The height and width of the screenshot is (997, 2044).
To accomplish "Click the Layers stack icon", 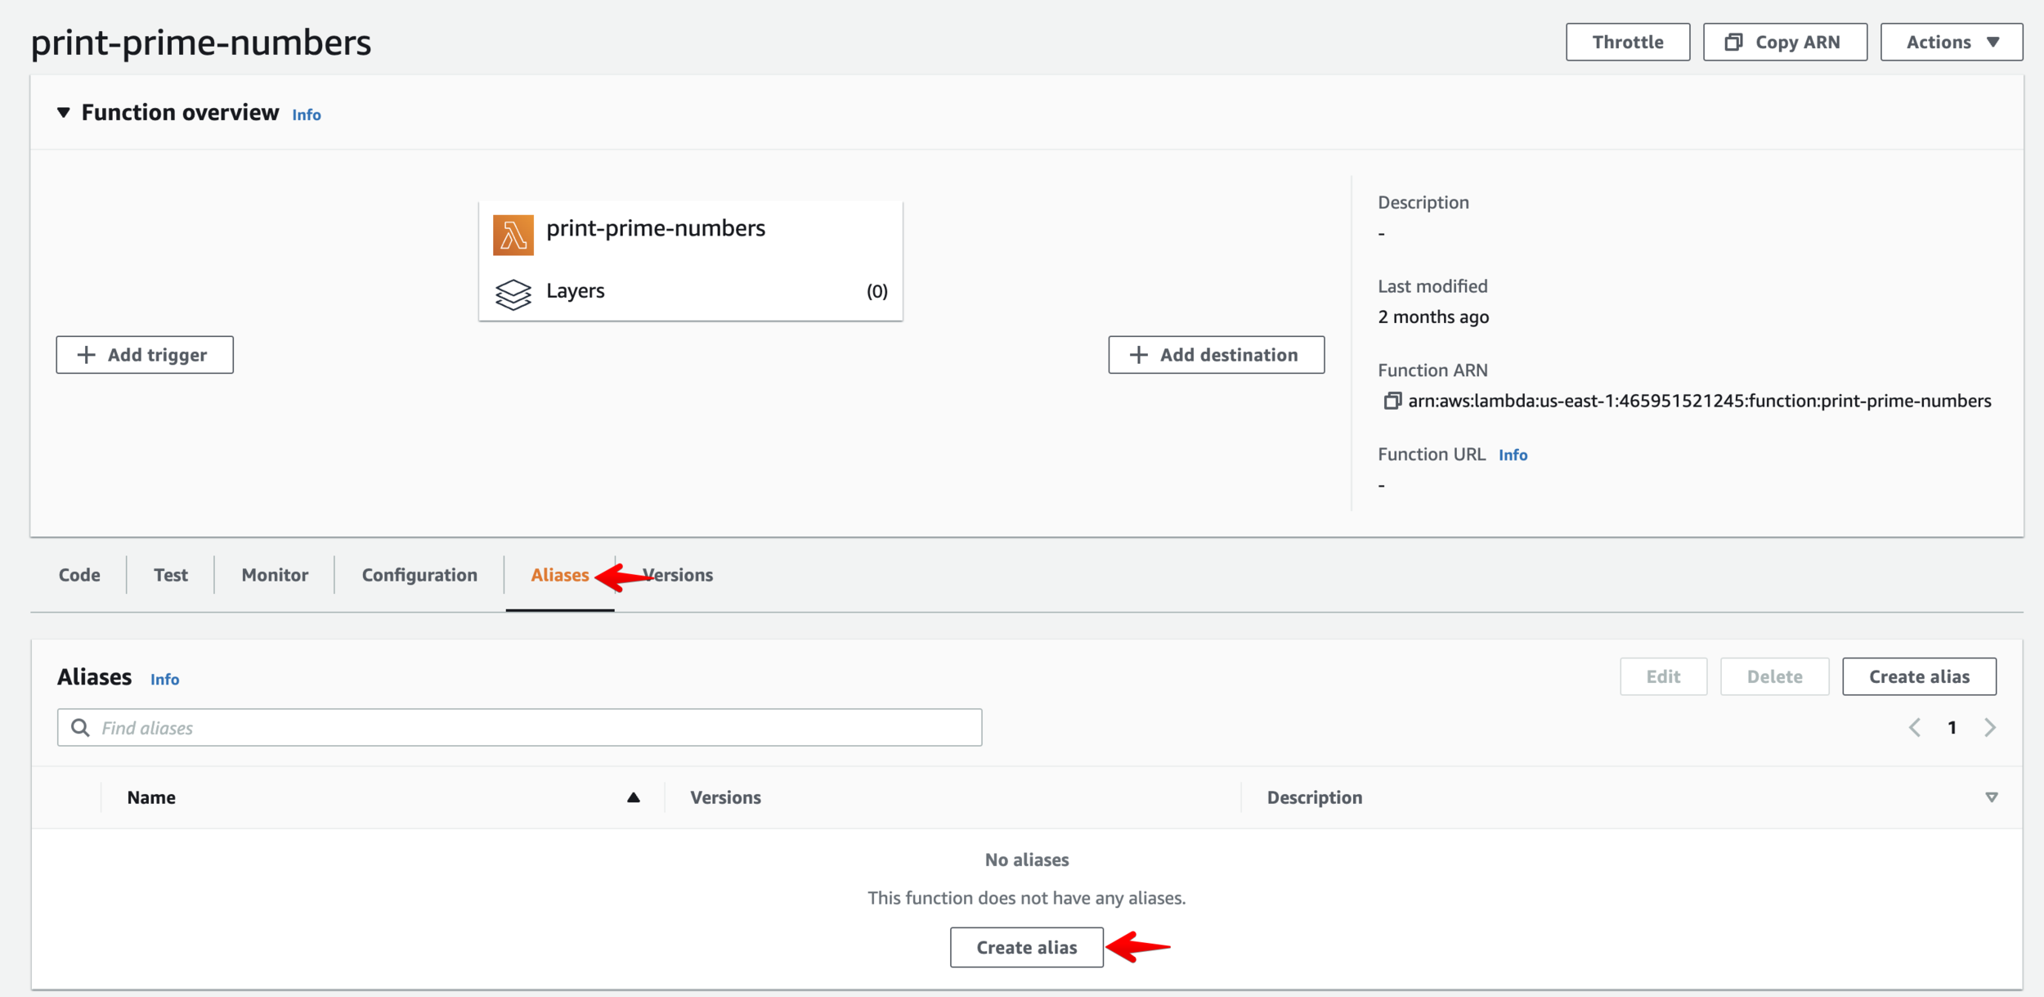I will click(x=513, y=294).
